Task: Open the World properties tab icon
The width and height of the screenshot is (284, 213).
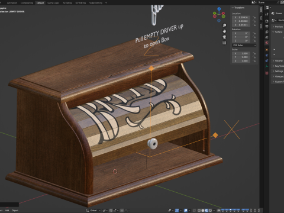Action: [x=267, y=43]
